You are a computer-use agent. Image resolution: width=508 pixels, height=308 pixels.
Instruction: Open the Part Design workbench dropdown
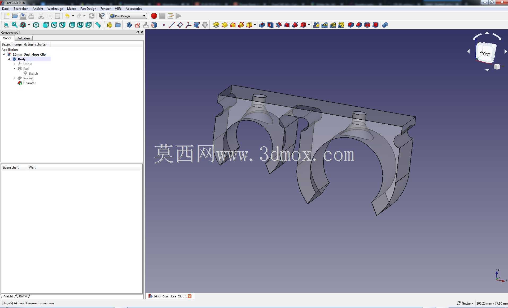(x=128, y=16)
